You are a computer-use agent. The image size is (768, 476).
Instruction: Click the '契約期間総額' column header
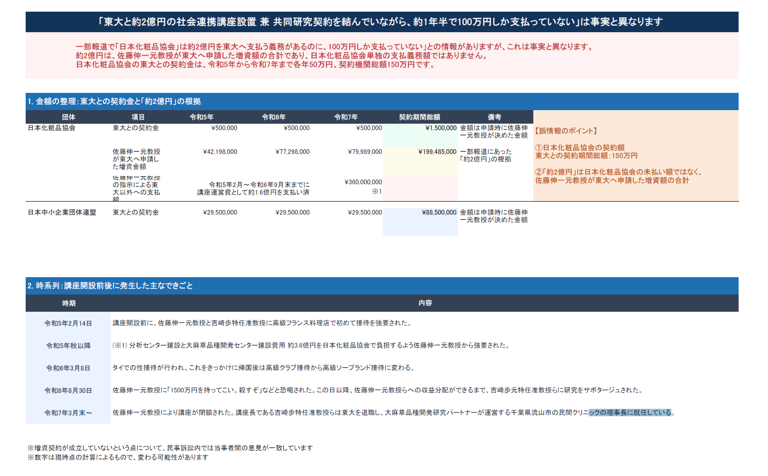pos(420,117)
